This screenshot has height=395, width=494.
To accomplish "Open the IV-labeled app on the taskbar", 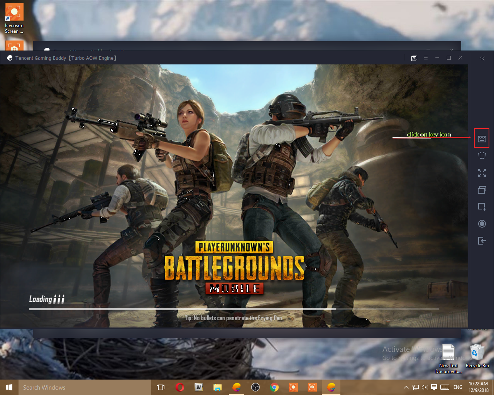I will tap(199, 387).
